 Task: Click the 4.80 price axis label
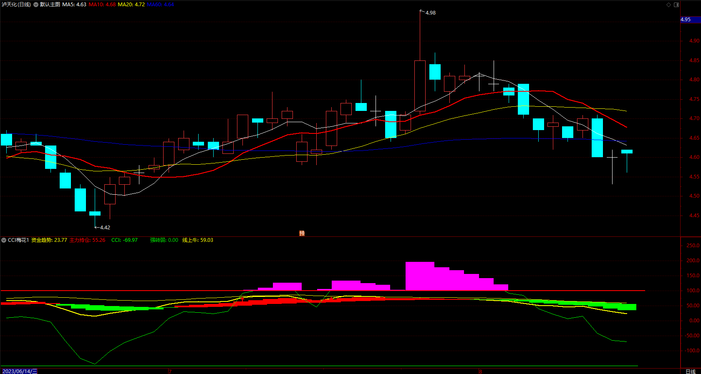click(694, 80)
